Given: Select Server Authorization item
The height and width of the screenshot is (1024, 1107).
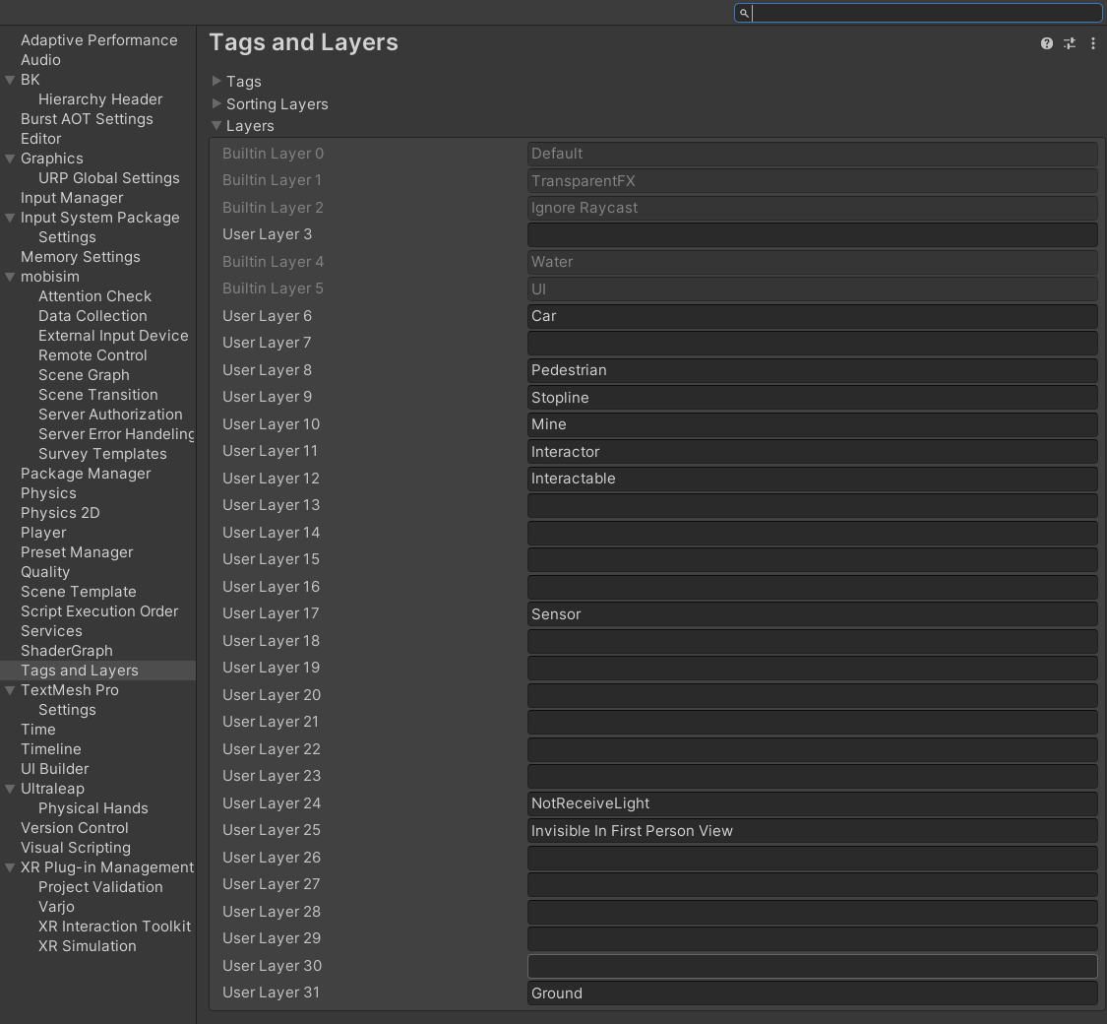Looking at the screenshot, I should click(110, 415).
